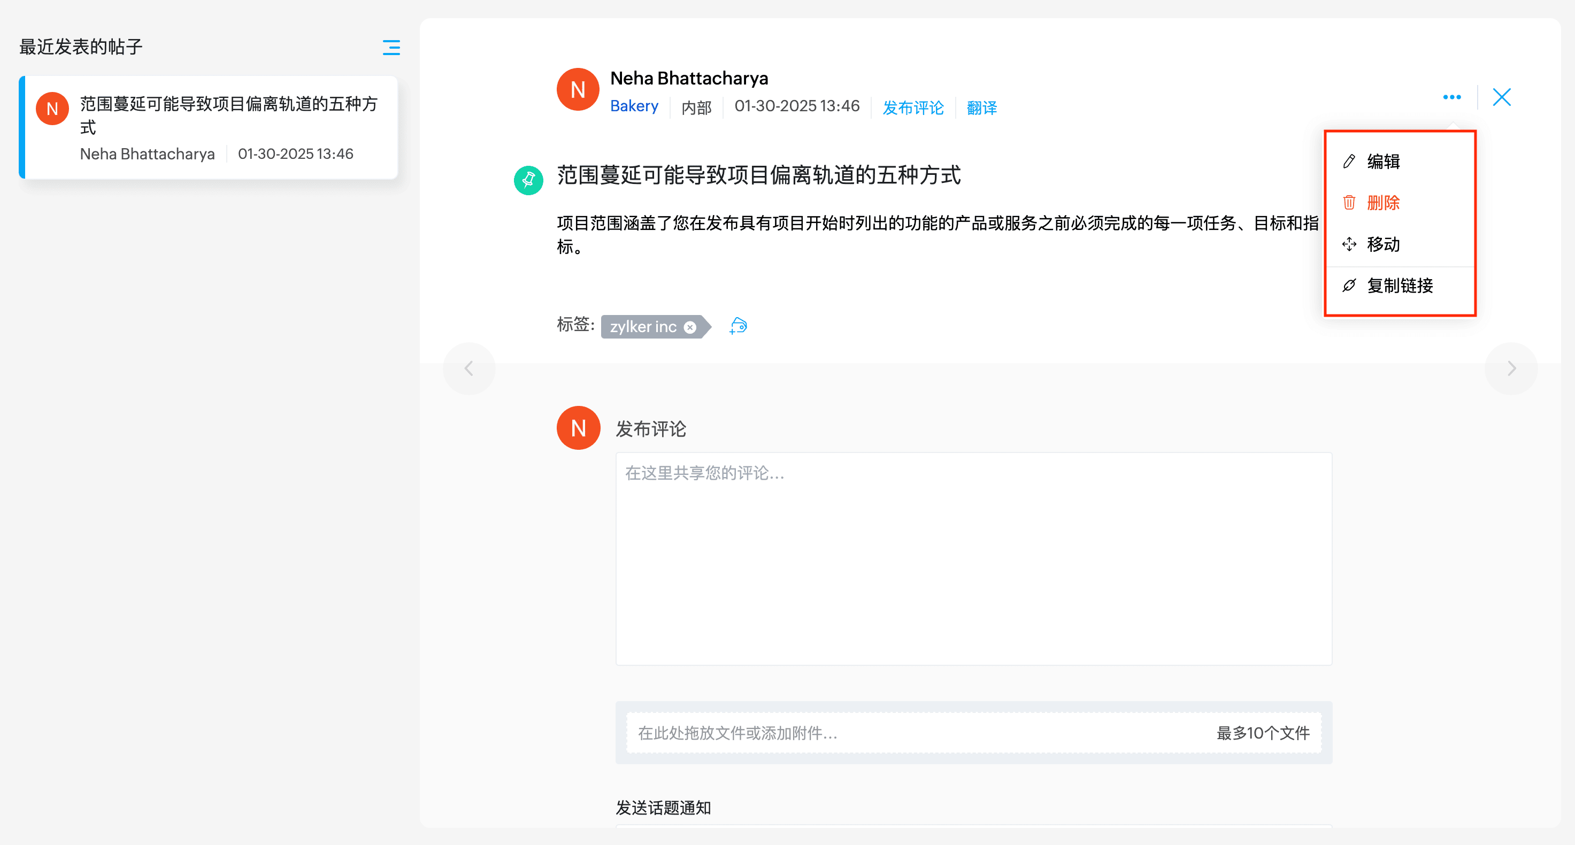Viewport: 1575px width, 845px height.
Task: Choose 删除 in the dropdown menu
Action: point(1383,202)
